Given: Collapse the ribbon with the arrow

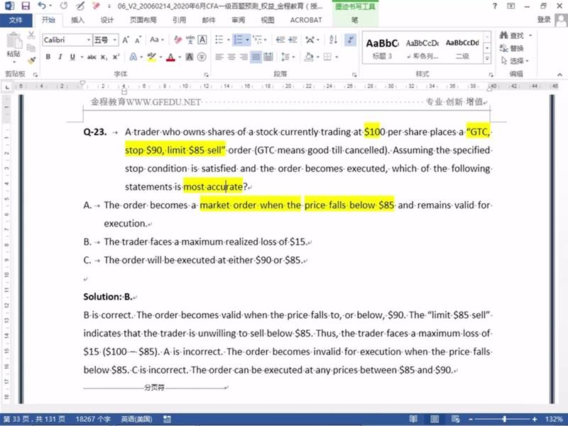Looking at the screenshot, I should (x=559, y=75).
